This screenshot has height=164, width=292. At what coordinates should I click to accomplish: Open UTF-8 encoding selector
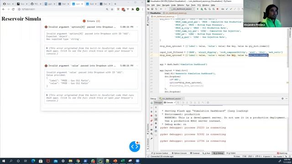tap(258, 156)
